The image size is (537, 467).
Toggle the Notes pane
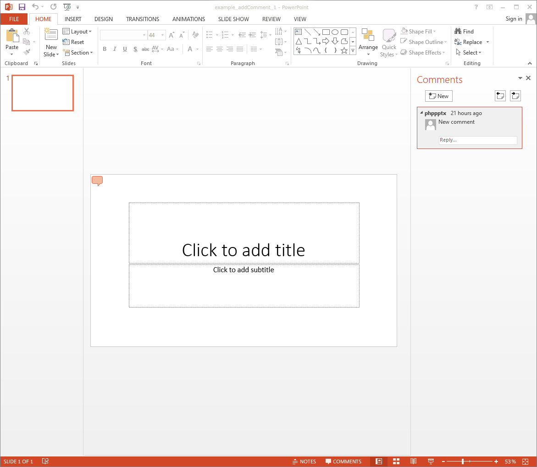(x=304, y=462)
